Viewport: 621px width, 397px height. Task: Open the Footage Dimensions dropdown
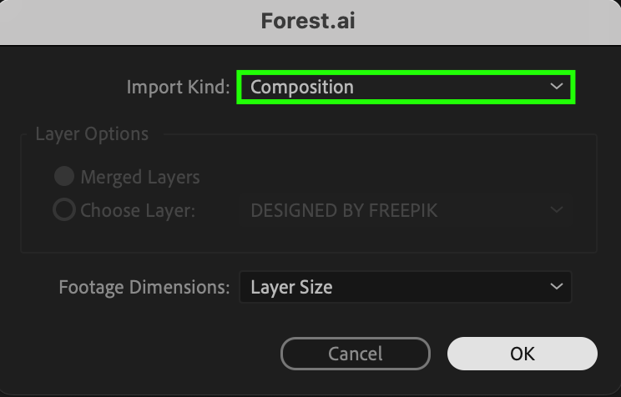tap(406, 287)
